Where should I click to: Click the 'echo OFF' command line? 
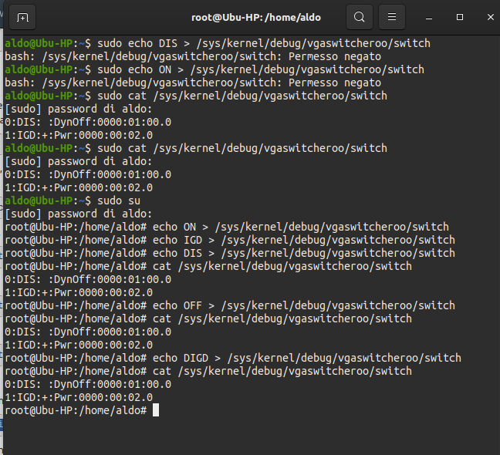coord(230,305)
